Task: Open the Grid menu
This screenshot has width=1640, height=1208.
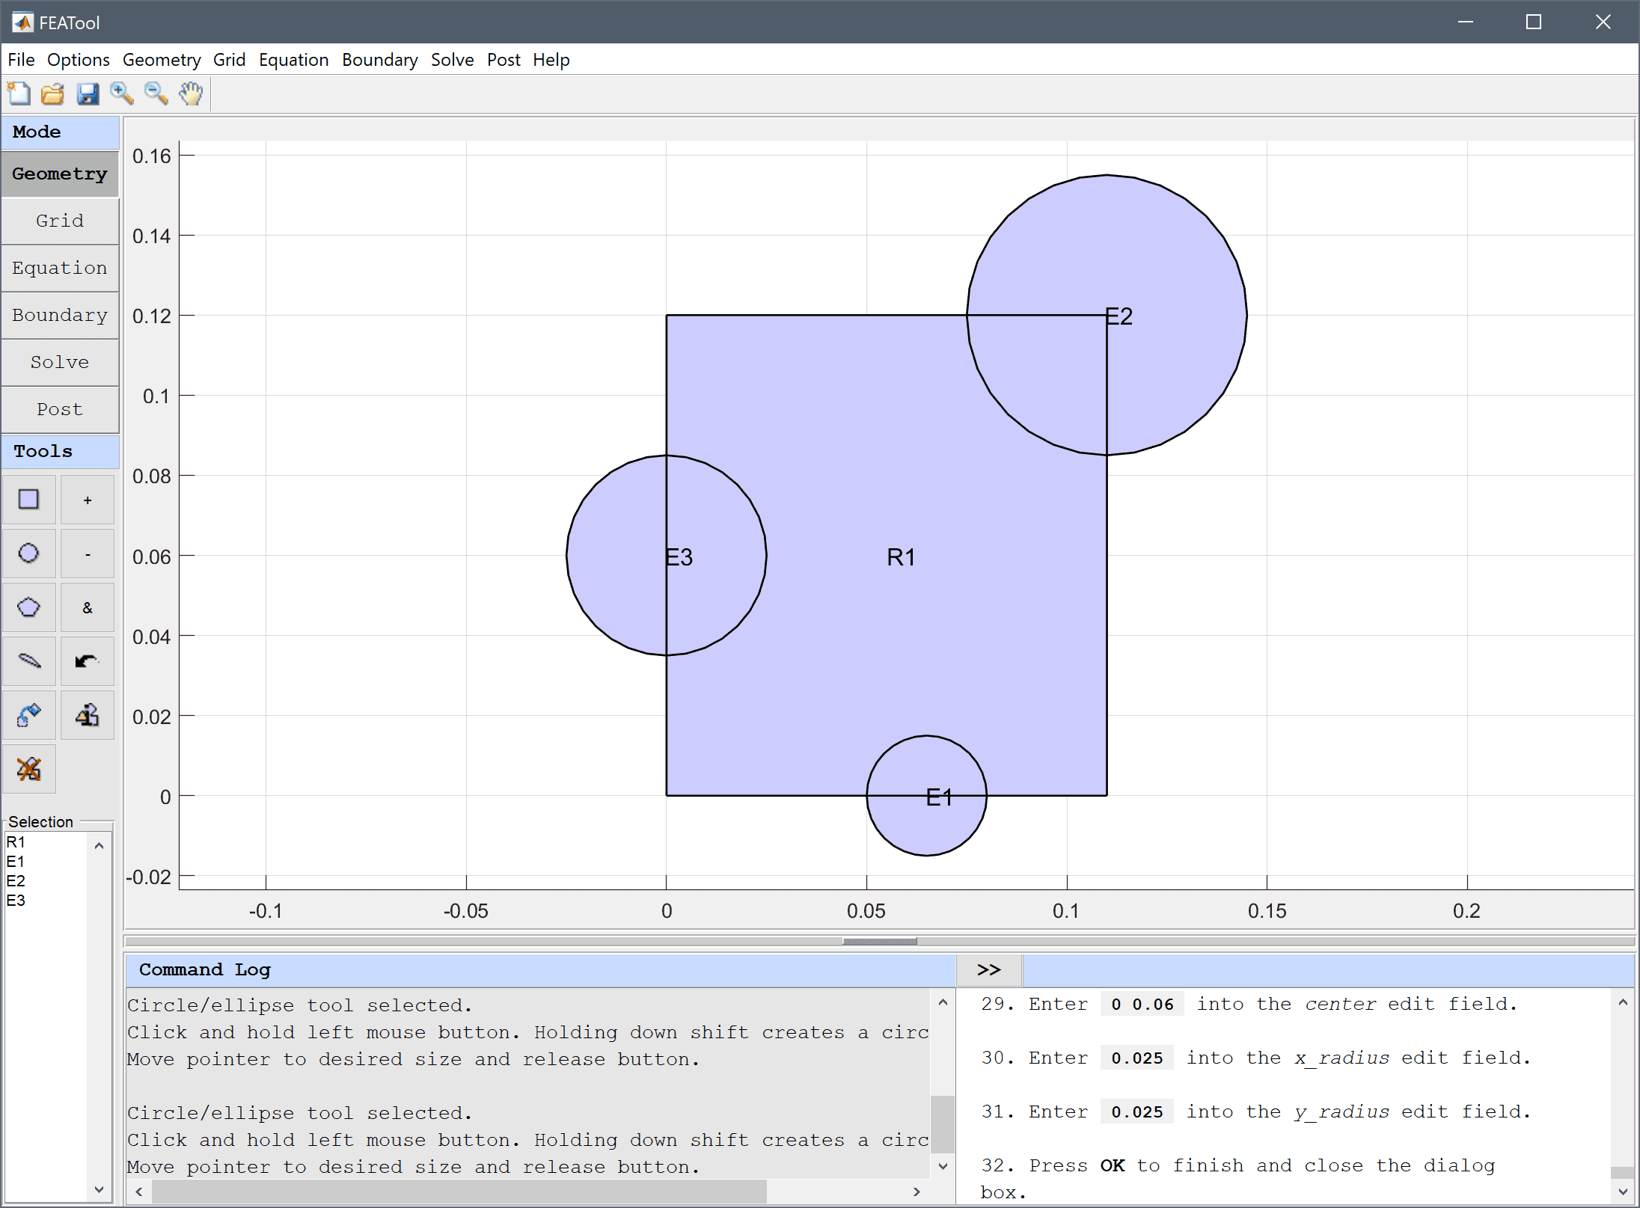Action: [229, 59]
